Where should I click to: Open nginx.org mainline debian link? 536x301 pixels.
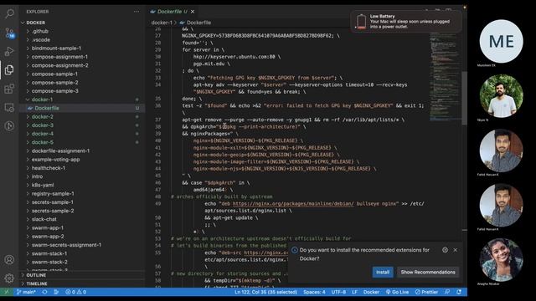click(x=293, y=204)
